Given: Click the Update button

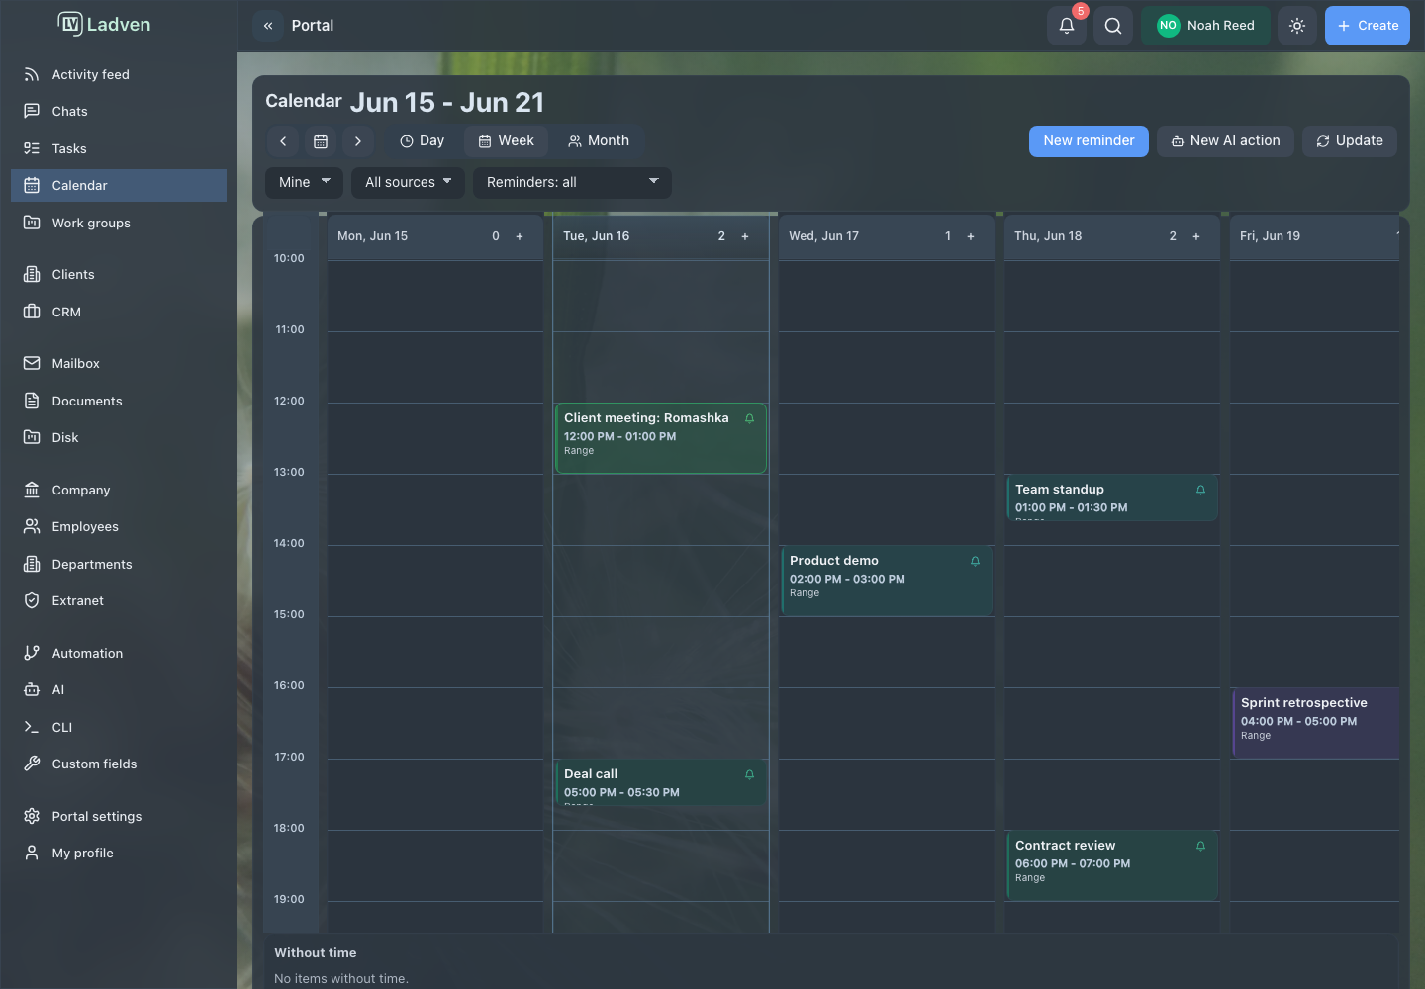Looking at the screenshot, I should 1350,141.
